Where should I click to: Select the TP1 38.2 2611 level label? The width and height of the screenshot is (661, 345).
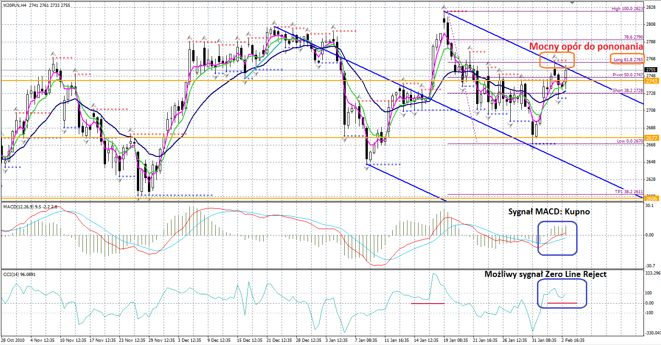pos(629,191)
